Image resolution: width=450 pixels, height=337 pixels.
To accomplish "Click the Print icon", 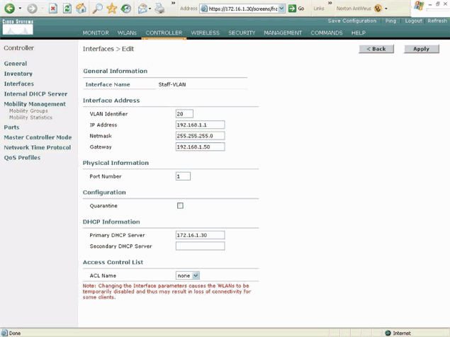I will click(x=159, y=9).
